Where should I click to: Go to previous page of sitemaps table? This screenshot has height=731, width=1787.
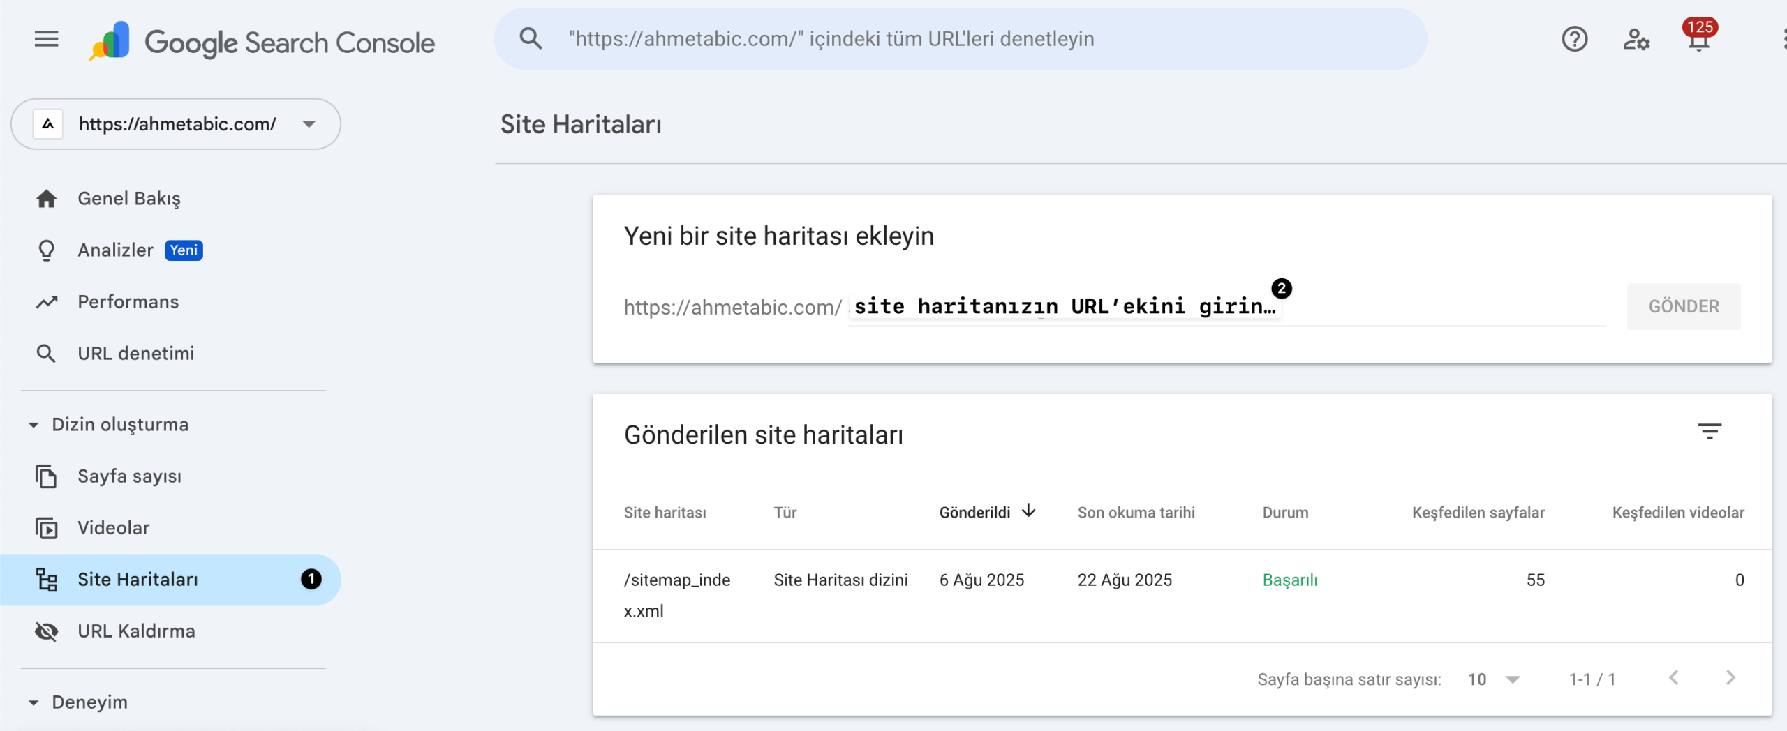pyautogui.click(x=1673, y=678)
